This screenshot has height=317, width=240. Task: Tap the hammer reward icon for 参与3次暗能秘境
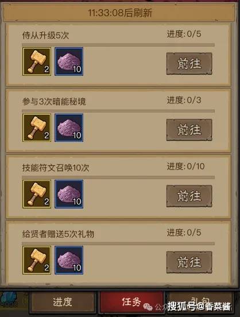[x=37, y=127]
